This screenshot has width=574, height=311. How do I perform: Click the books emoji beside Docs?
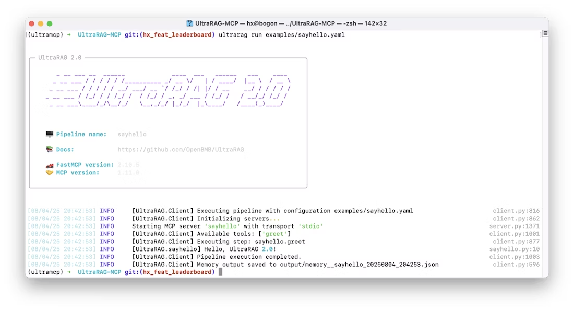(50, 150)
